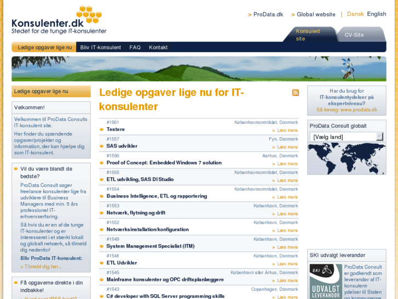Click location Aarhus, Danmark

[x=280, y=156]
